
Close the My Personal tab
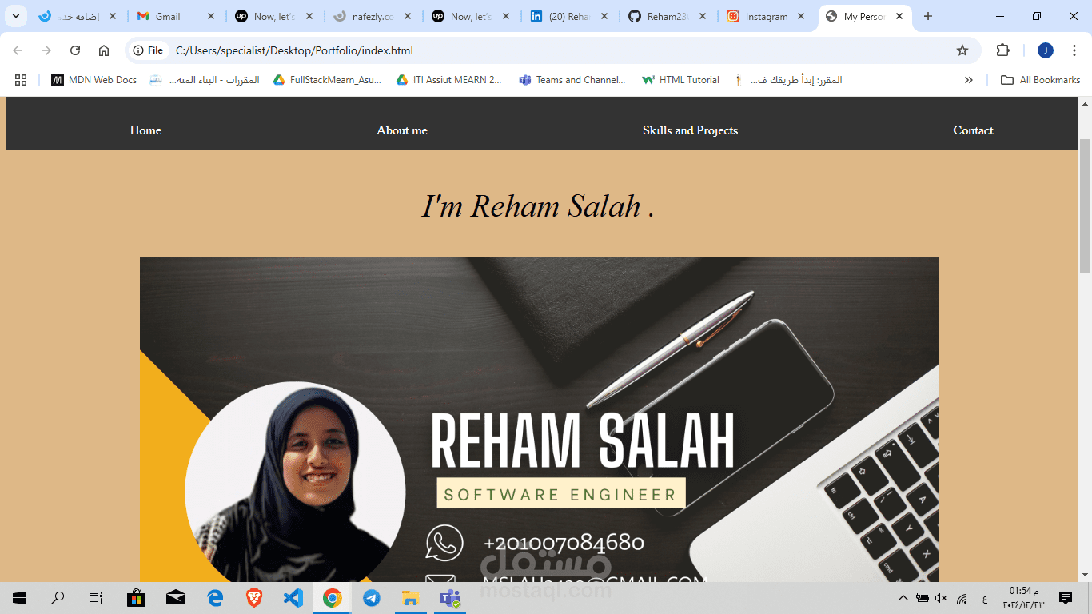pos(899,16)
